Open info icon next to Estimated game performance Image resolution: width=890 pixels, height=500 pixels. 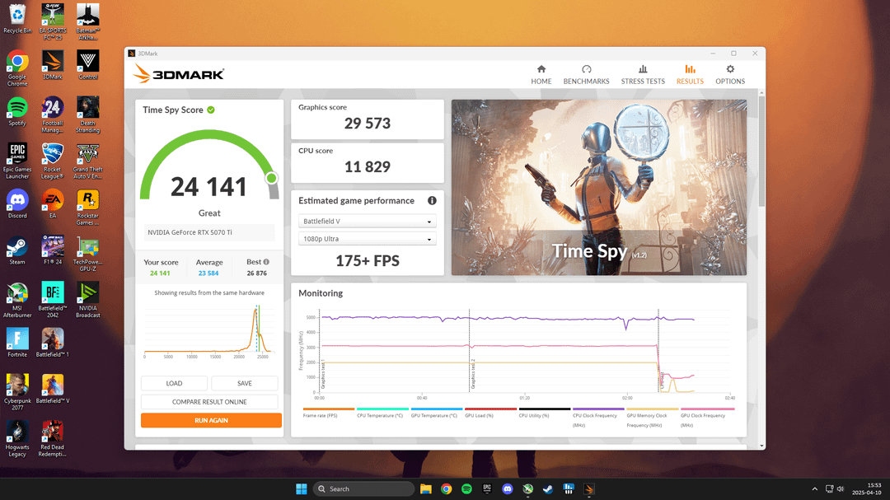pyautogui.click(x=432, y=201)
